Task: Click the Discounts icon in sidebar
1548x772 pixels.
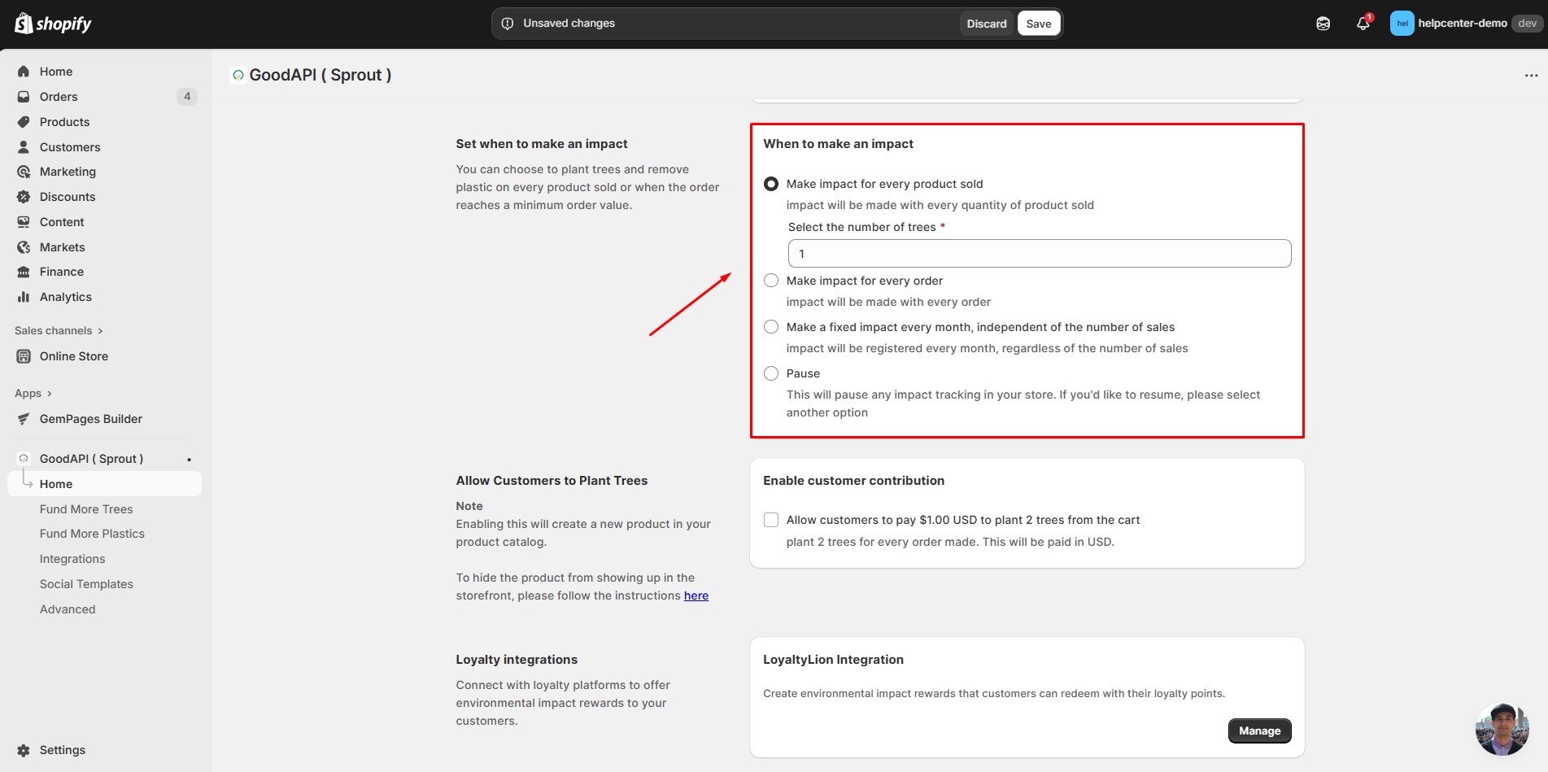Action: coord(24,197)
